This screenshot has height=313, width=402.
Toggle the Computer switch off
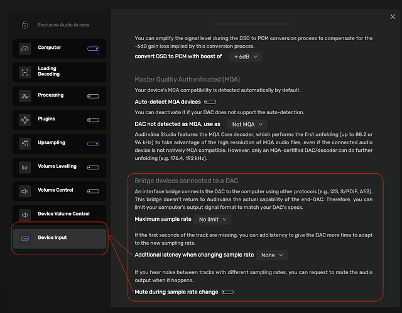point(93,49)
